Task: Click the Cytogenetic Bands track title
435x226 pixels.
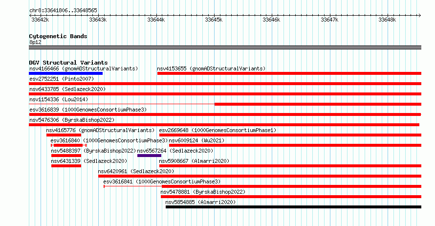Action: click(58, 36)
